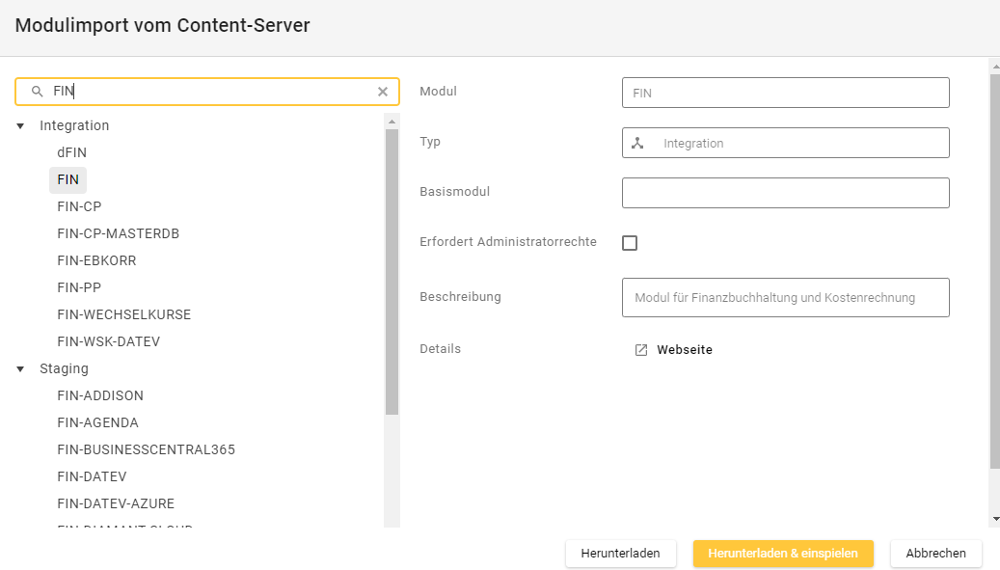Pick FIN-DATEV-AZURE from the list
Image resolution: width=1000 pixels, height=570 pixels.
[116, 503]
